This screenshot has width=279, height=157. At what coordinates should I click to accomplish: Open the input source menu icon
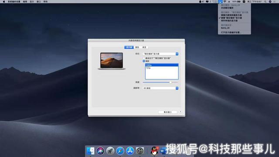coord(244,1)
